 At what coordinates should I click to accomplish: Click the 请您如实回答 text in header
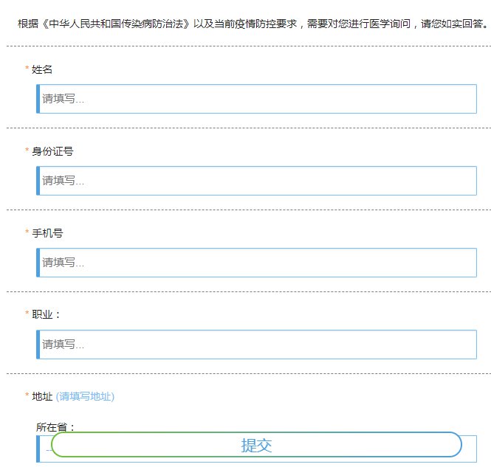coord(449,24)
